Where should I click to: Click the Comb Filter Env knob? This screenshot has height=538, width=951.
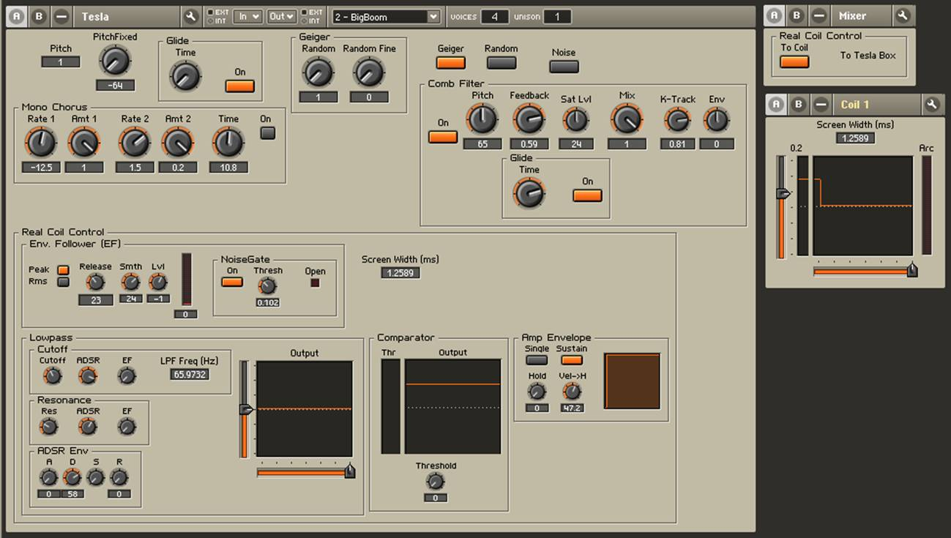(717, 121)
